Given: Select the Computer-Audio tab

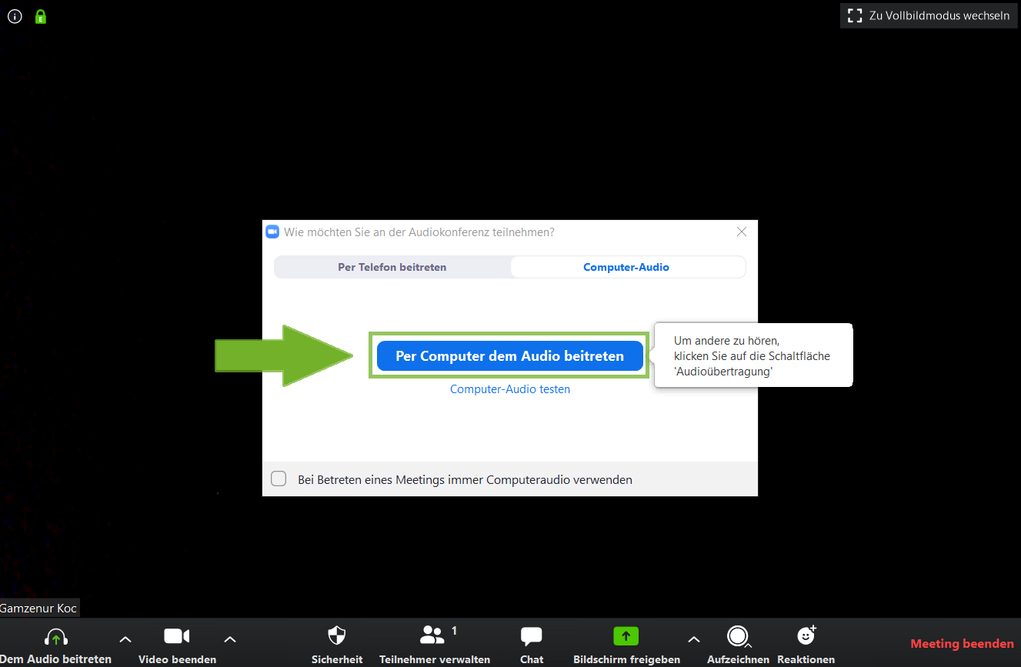Looking at the screenshot, I should coord(626,267).
